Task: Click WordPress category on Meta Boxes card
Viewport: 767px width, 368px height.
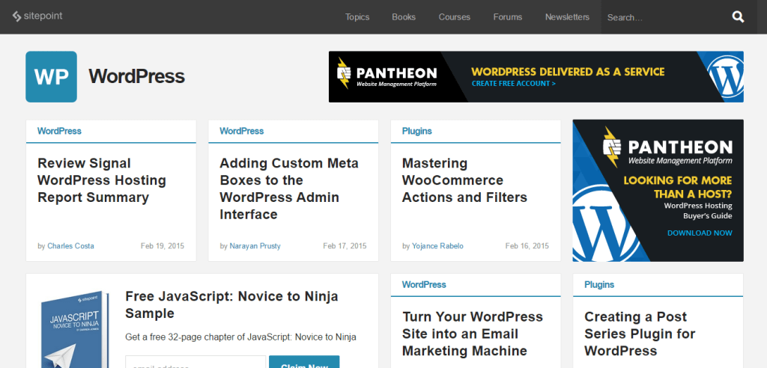Action: (242, 131)
